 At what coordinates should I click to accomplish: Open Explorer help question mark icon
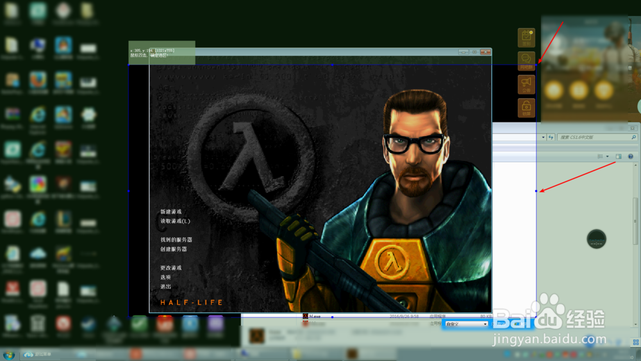pos(630,156)
